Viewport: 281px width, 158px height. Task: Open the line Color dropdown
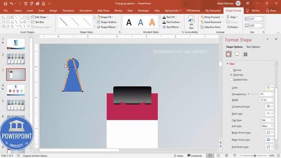tap(269, 88)
